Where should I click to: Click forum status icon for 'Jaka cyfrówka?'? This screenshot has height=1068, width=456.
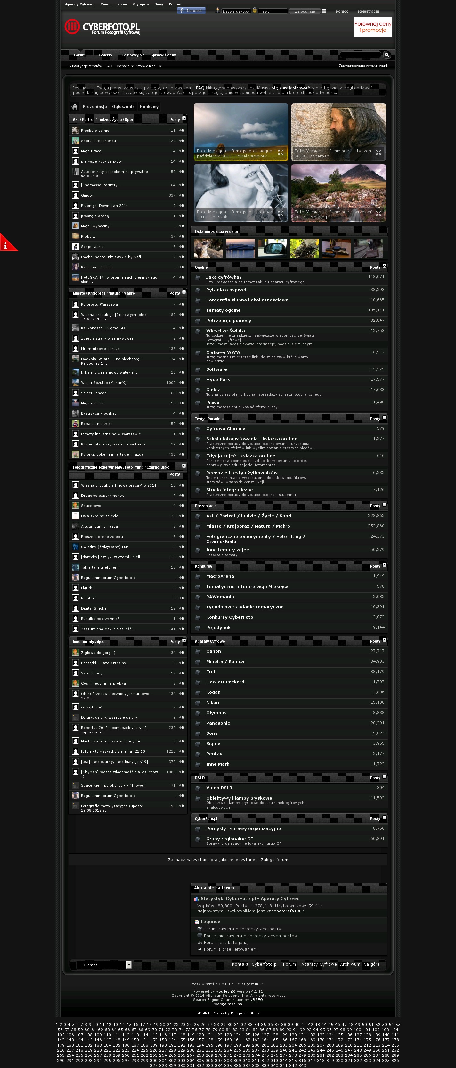click(198, 278)
